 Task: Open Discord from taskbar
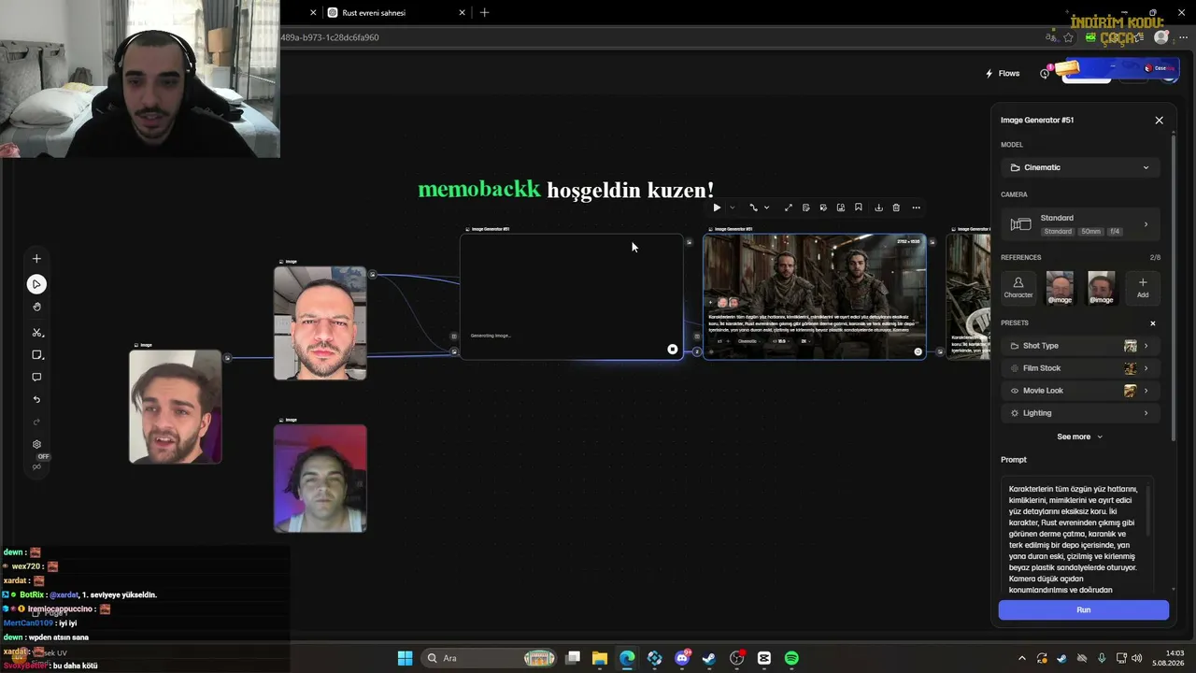682,658
